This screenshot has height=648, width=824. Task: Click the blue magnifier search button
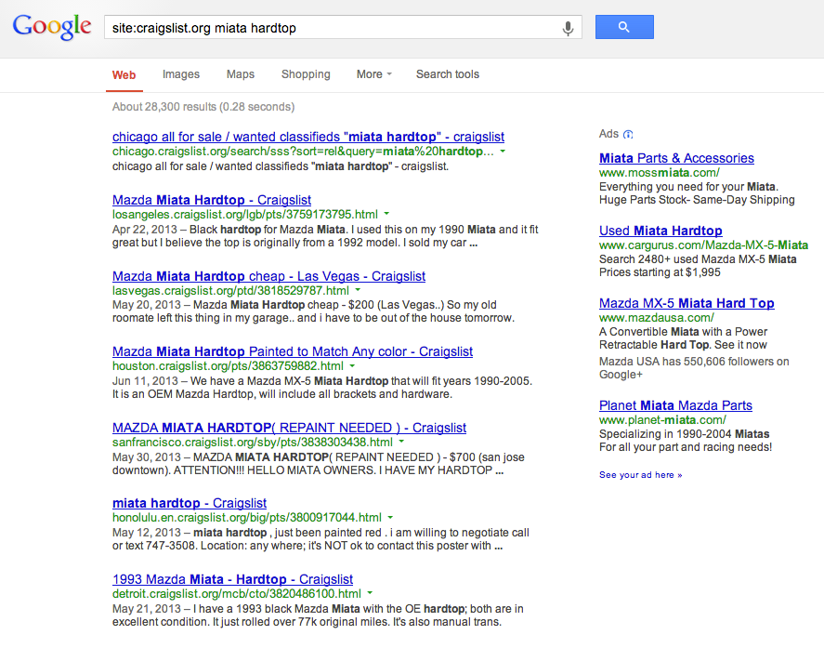tap(624, 27)
